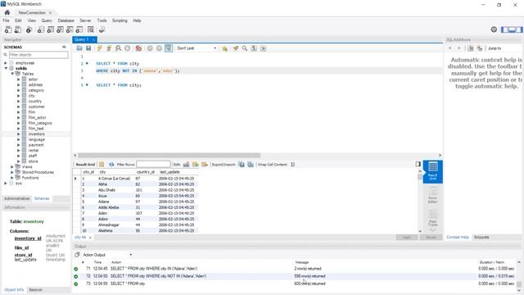
Task: Collapse the sakila schema
Action: pyautogui.click(x=6, y=68)
